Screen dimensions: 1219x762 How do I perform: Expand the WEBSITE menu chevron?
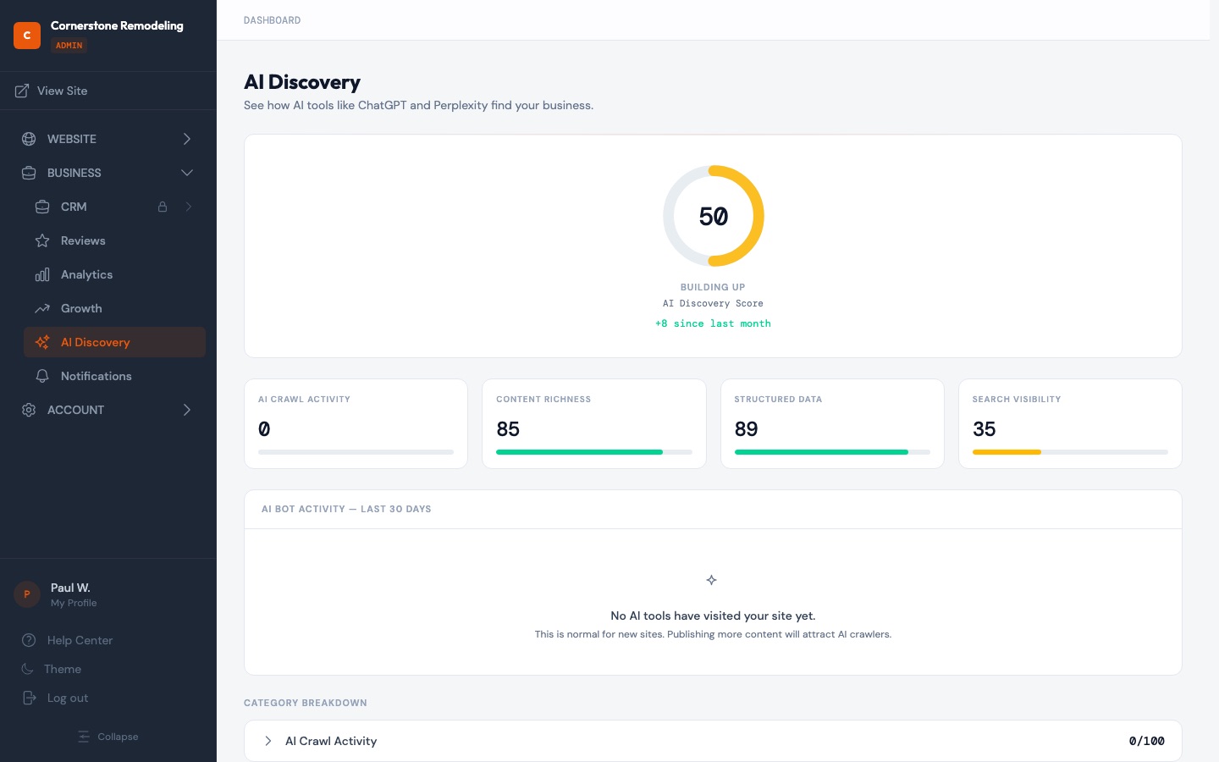click(187, 139)
